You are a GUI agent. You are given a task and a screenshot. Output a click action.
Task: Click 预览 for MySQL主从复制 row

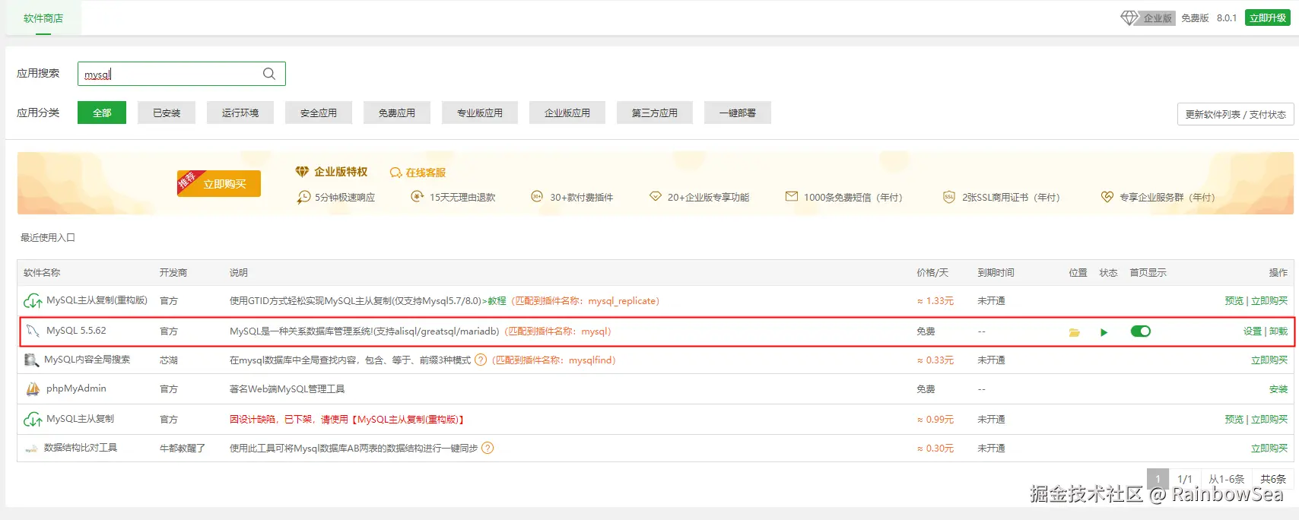[x=1234, y=420]
